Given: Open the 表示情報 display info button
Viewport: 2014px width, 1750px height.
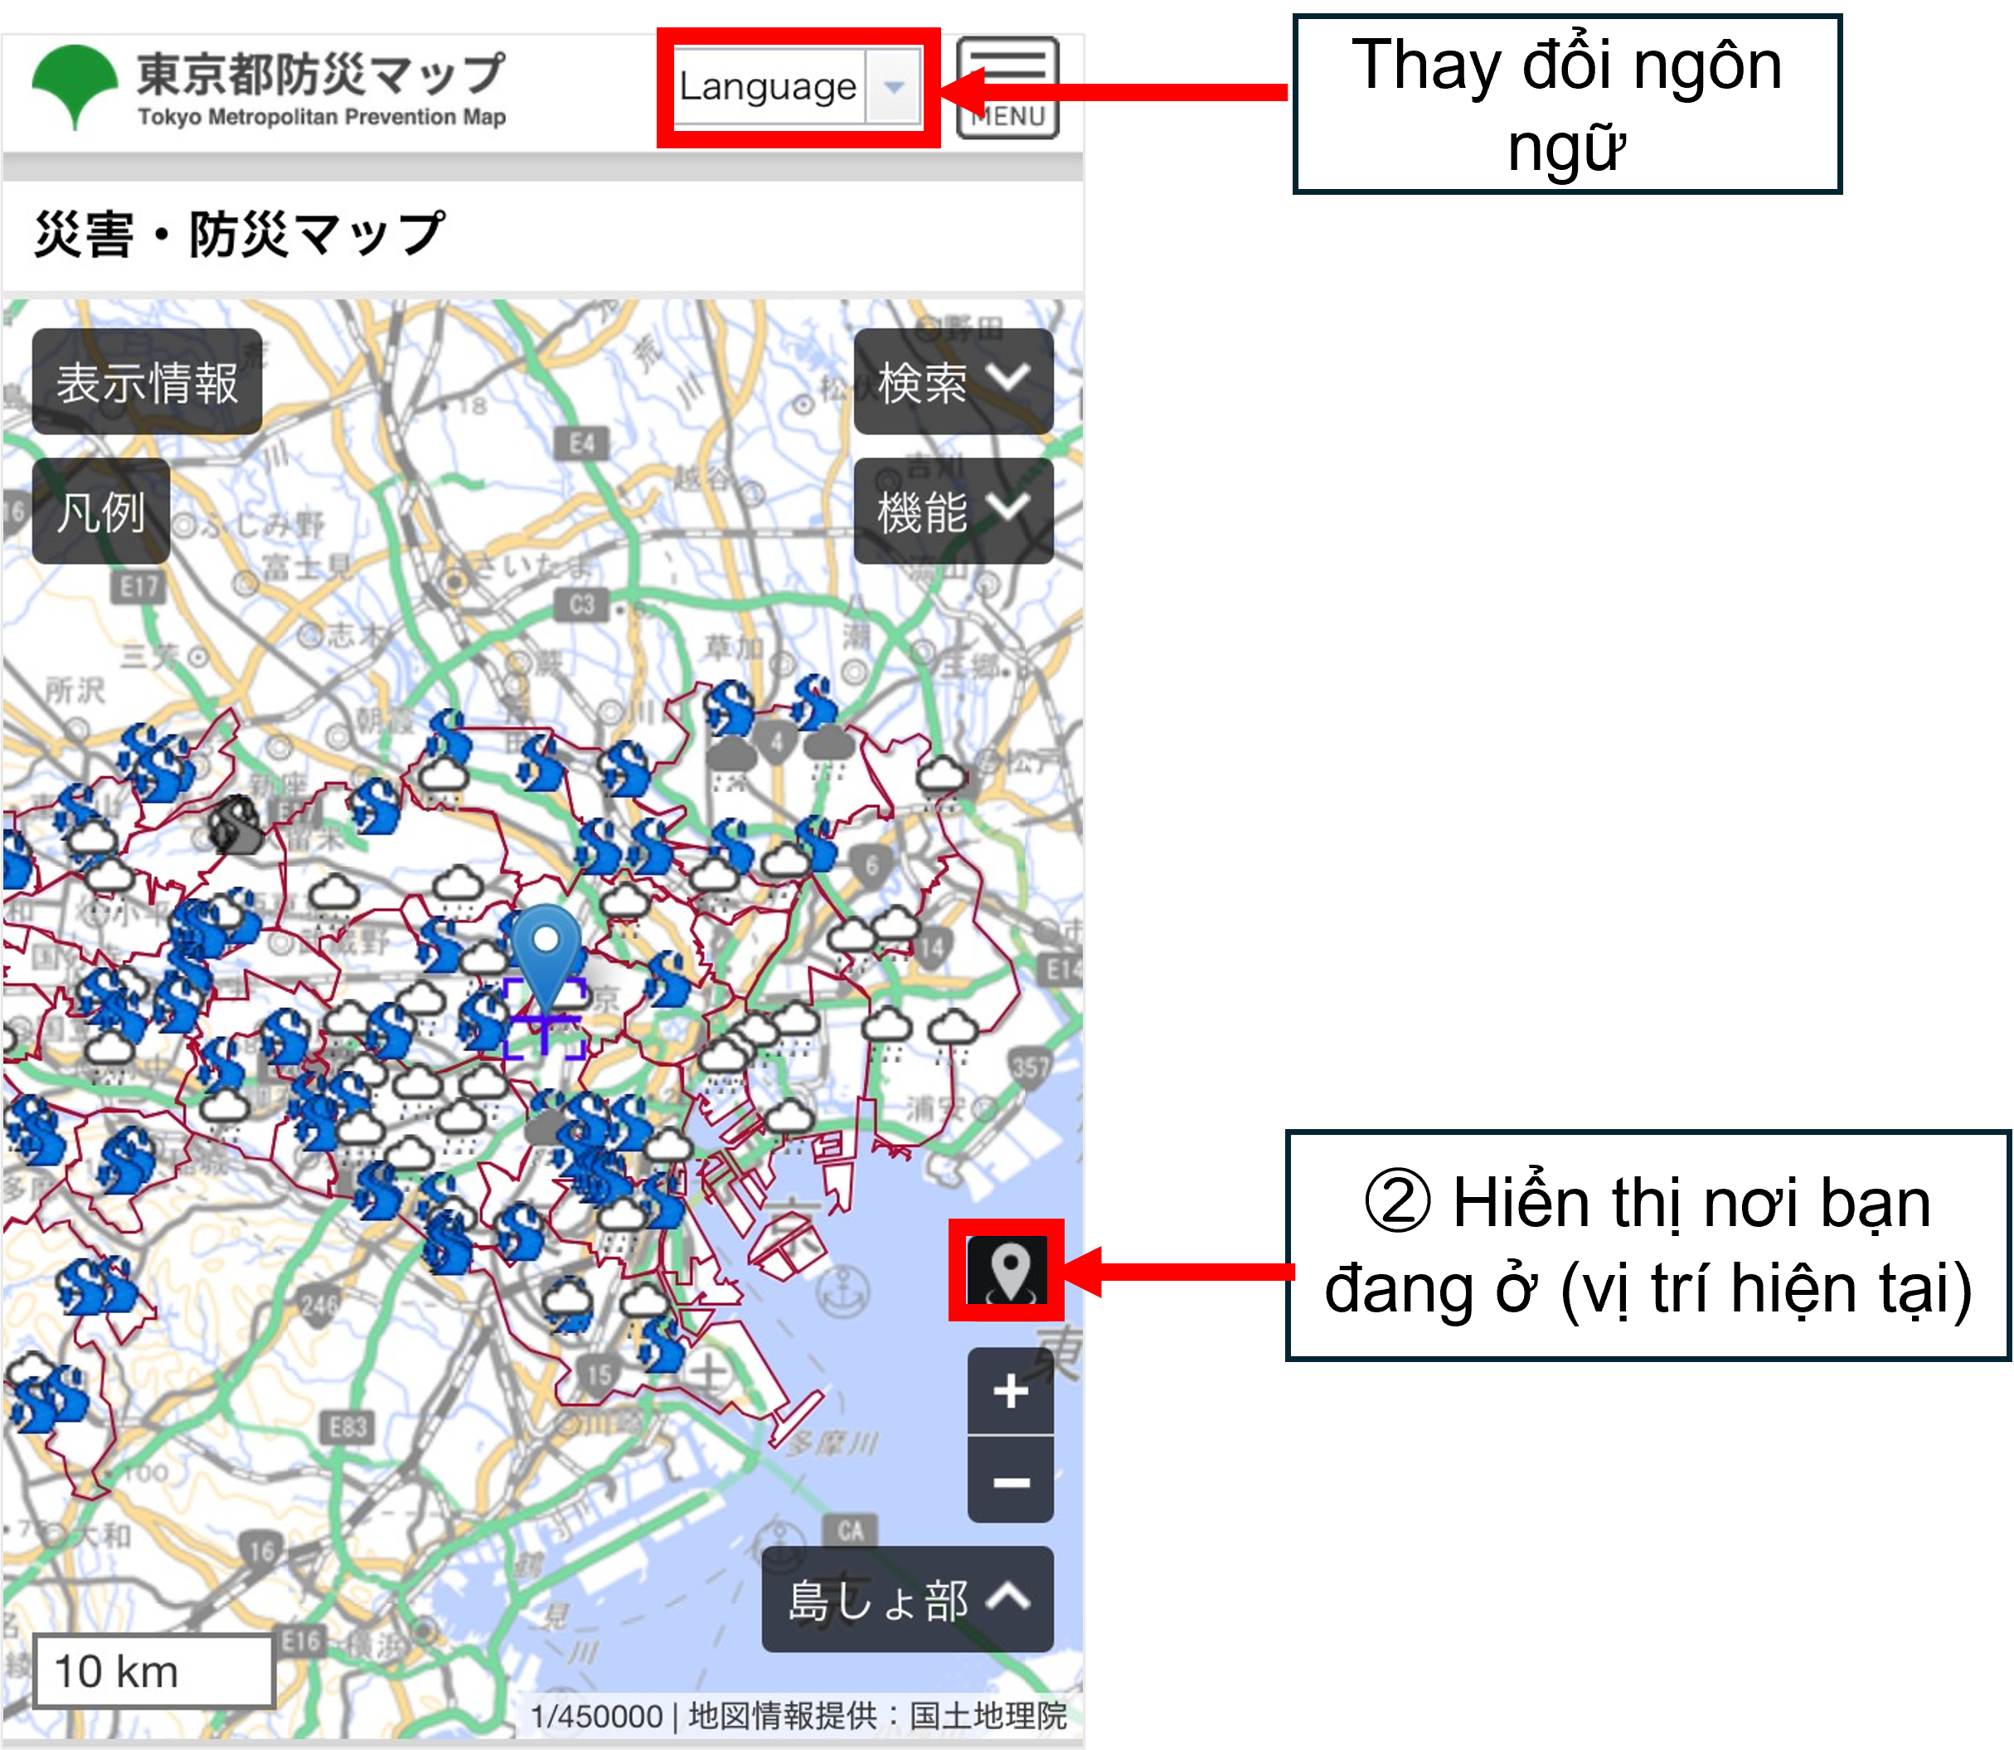Looking at the screenshot, I should 148,382.
